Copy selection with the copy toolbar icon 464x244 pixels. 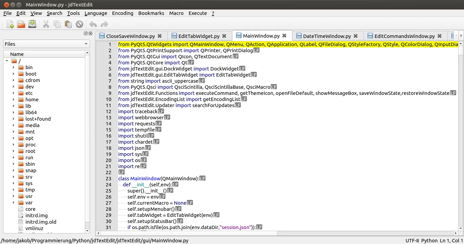[x=57, y=24]
